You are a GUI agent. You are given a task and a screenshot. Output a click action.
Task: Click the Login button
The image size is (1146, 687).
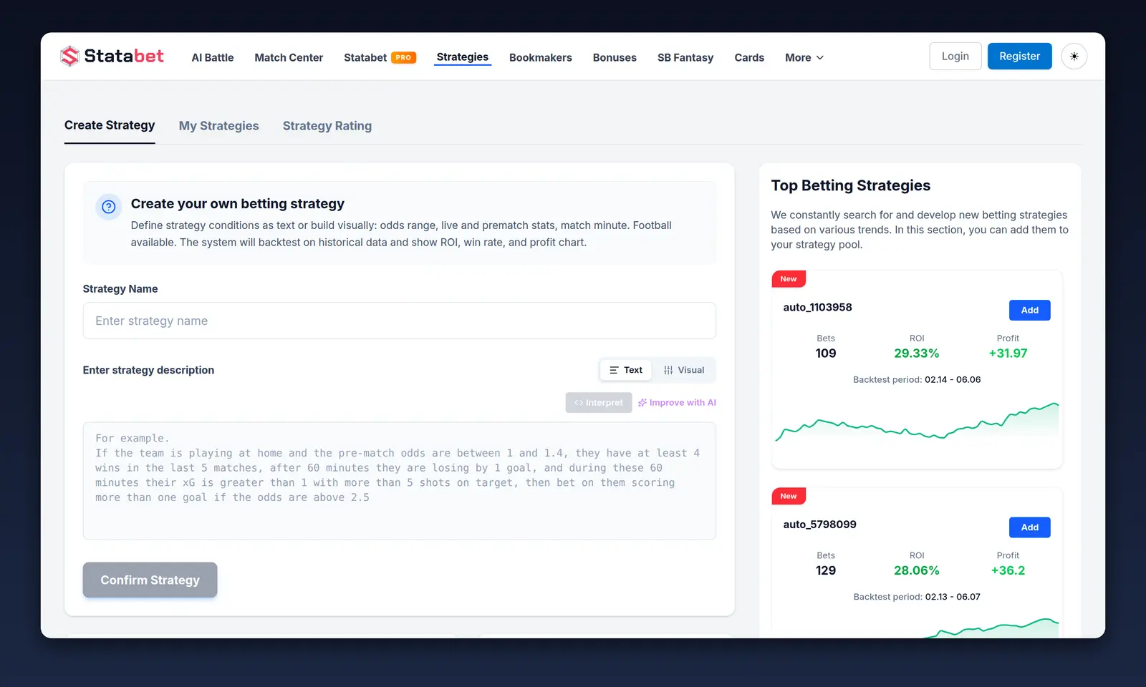click(x=955, y=57)
